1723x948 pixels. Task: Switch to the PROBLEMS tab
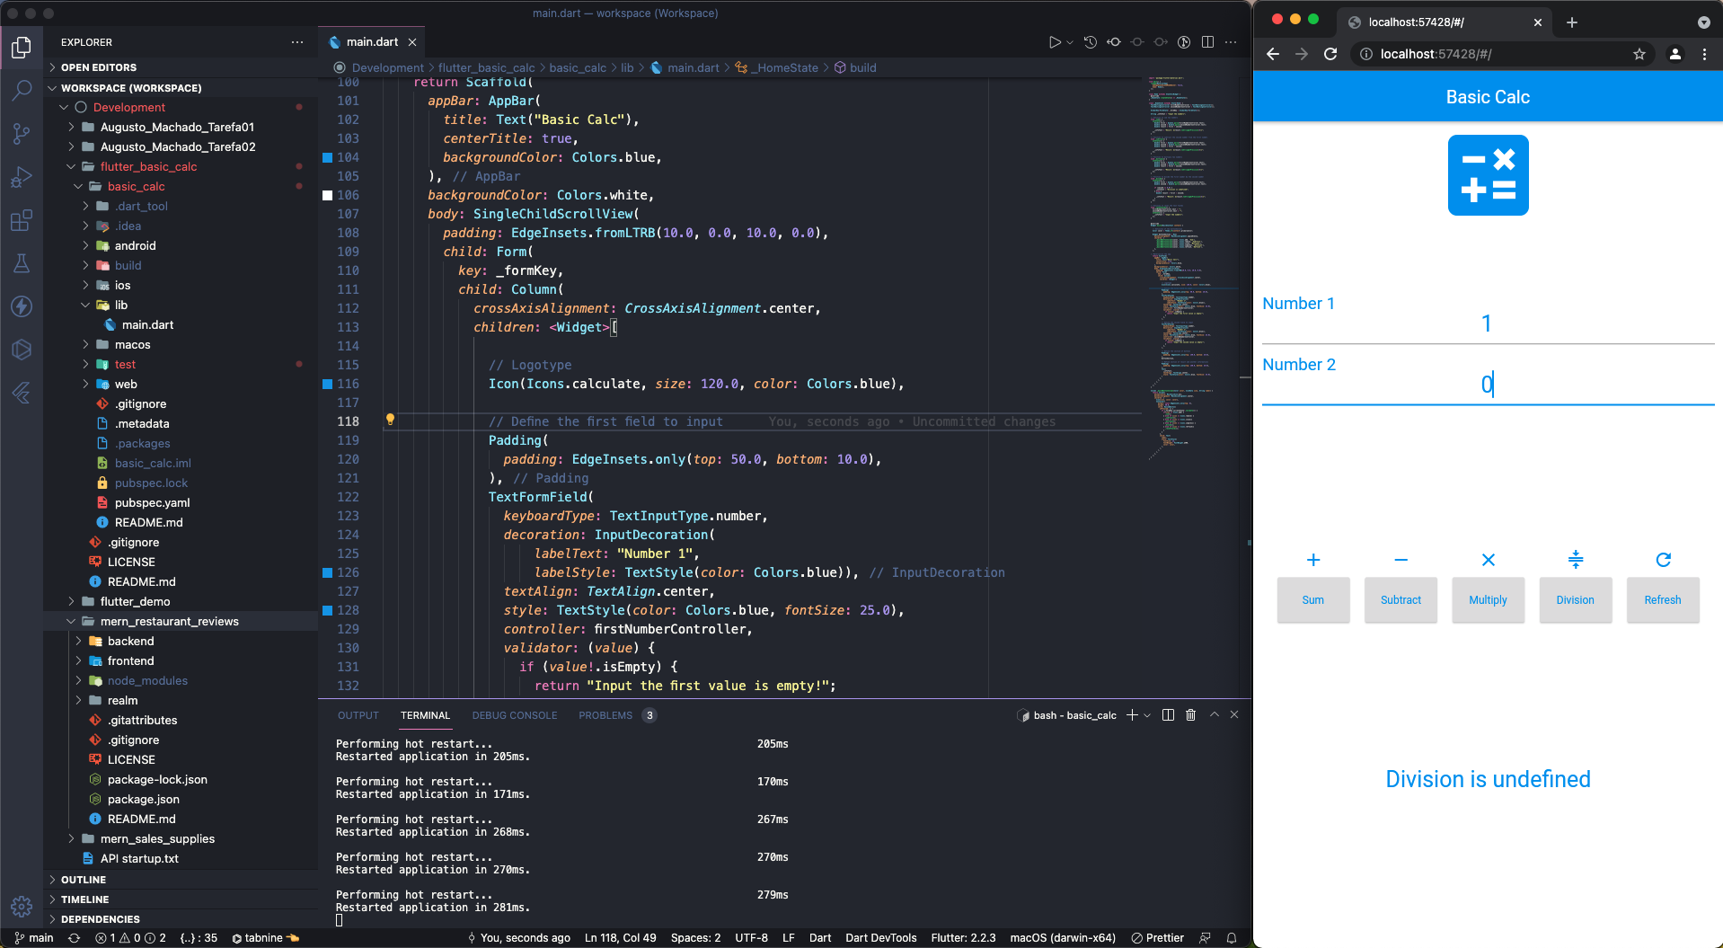pos(616,715)
